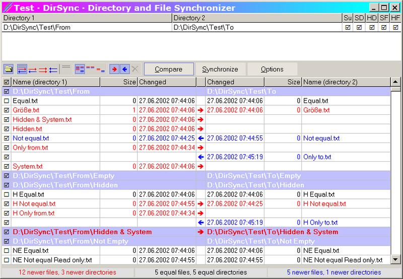The height and width of the screenshot is (279, 403).
Task: Uncheck the box for Größe.txt row
Action: click(7, 110)
